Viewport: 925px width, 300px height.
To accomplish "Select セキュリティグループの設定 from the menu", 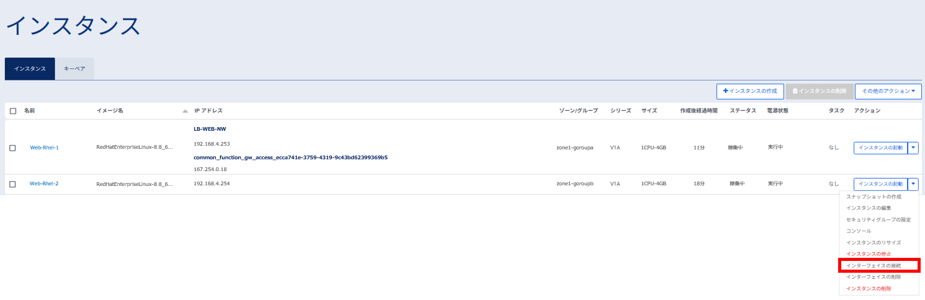I will tap(878, 219).
